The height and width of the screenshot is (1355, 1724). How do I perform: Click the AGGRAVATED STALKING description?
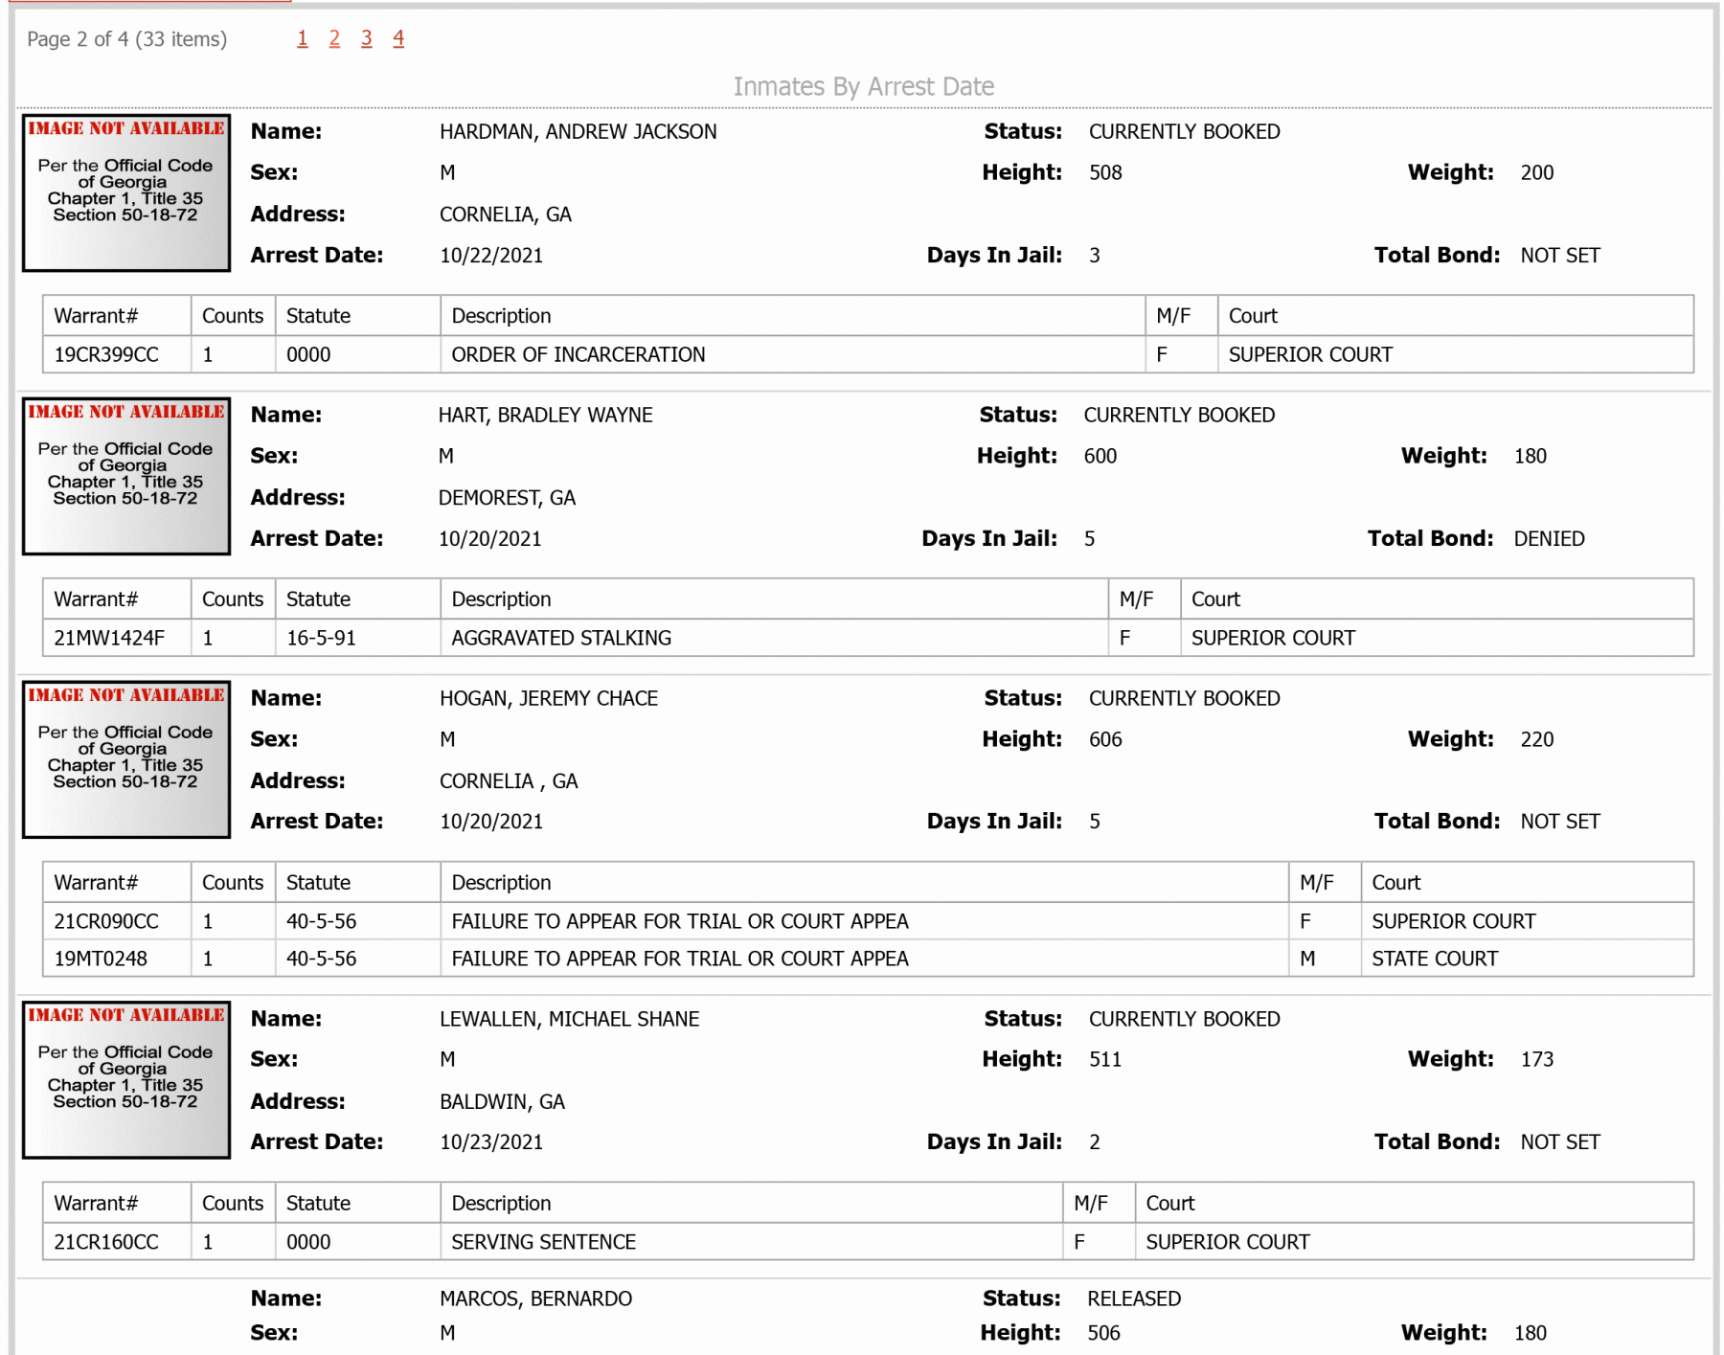click(x=561, y=638)
